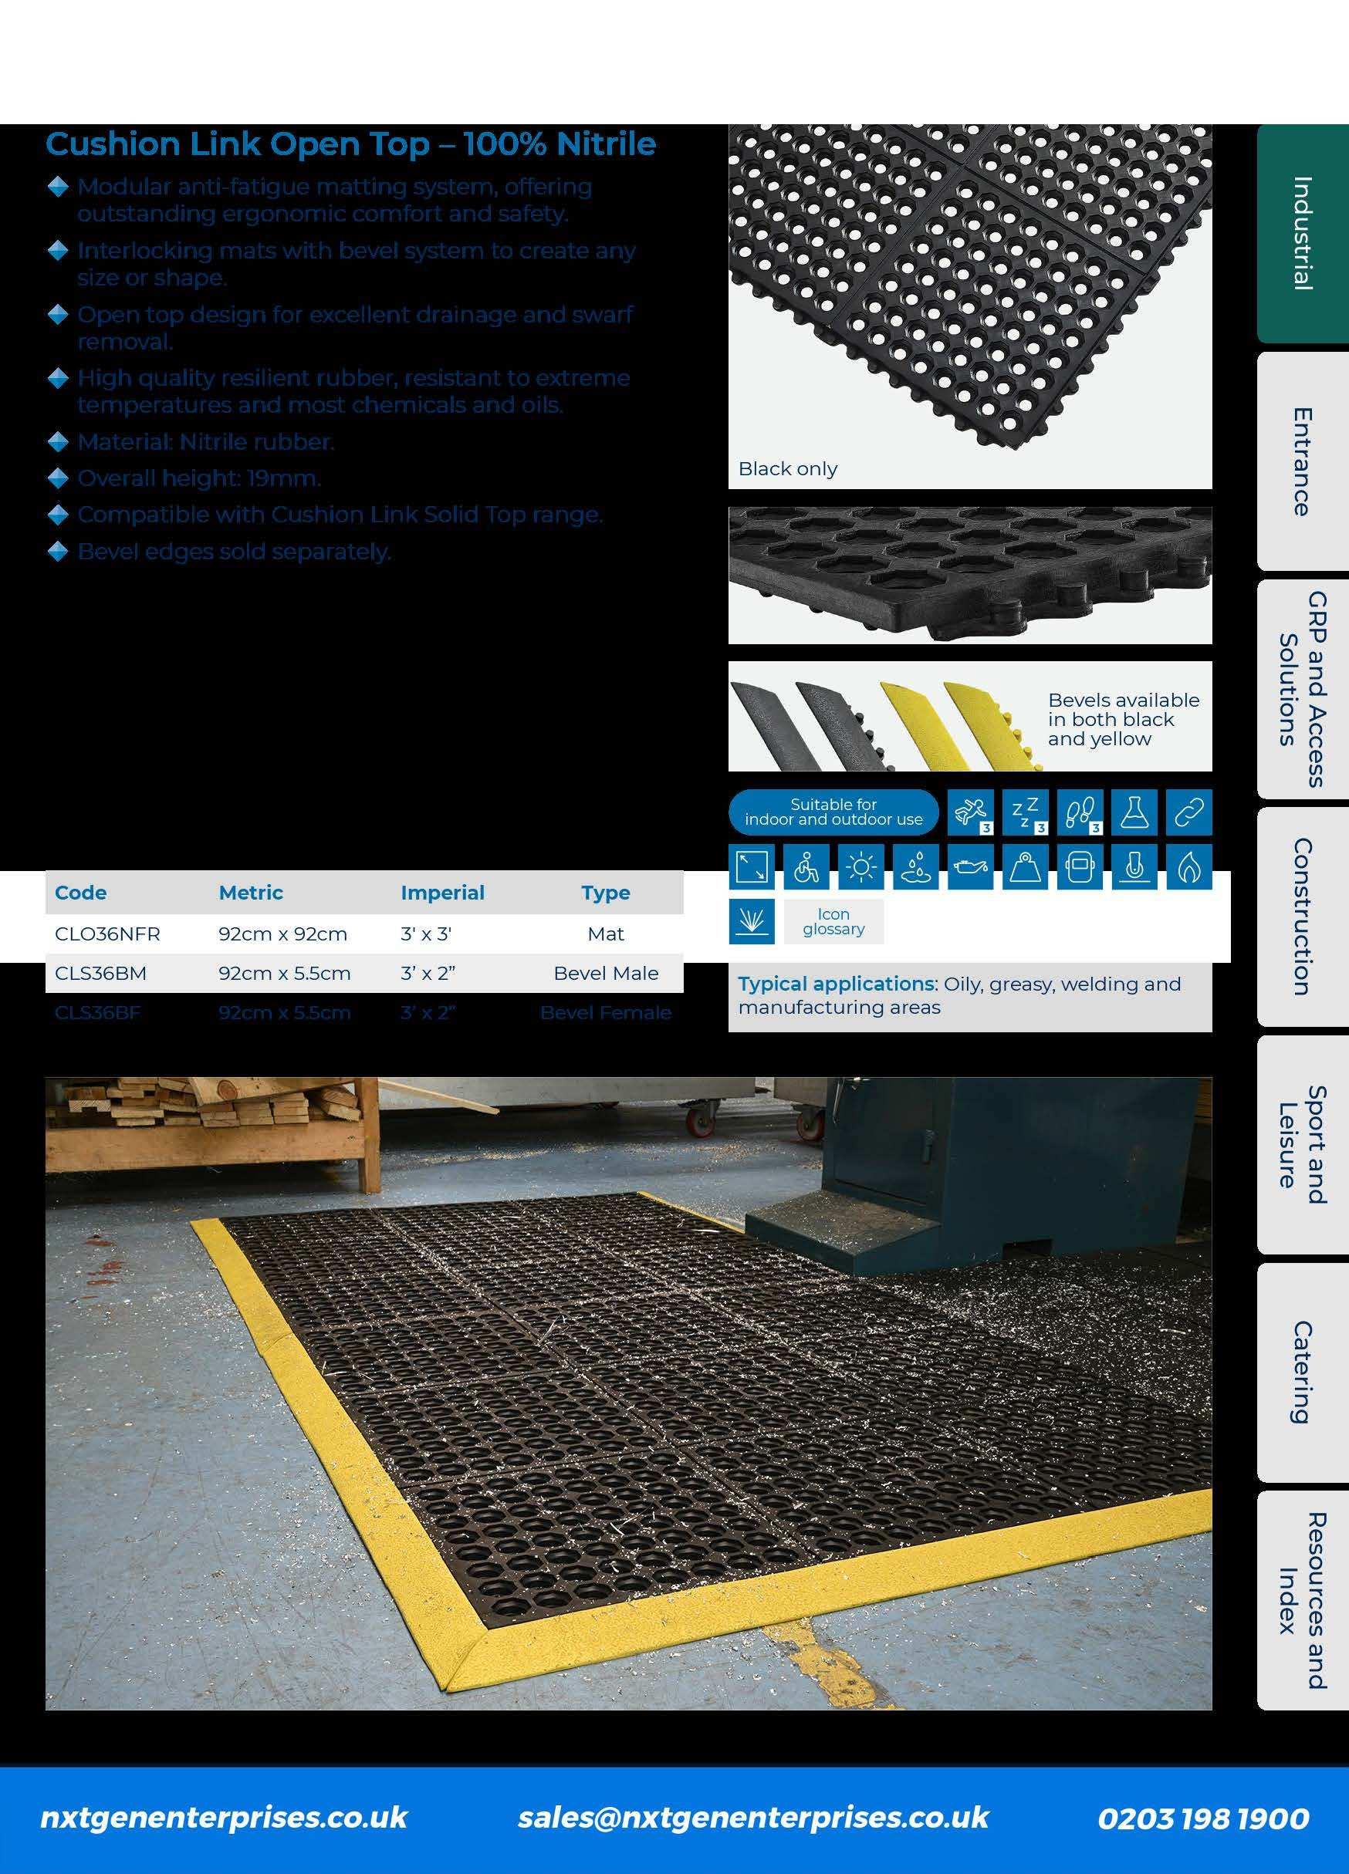1349x1874 pixels.
Task: Click the 'High quality resilient rubber' bullet
Action: click(x=353, y=391)
